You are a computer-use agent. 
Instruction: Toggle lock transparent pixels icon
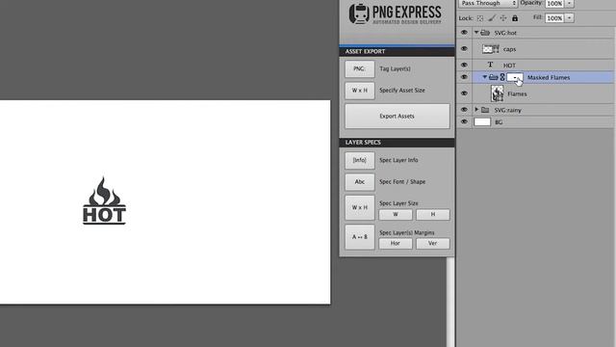[480, 18]
